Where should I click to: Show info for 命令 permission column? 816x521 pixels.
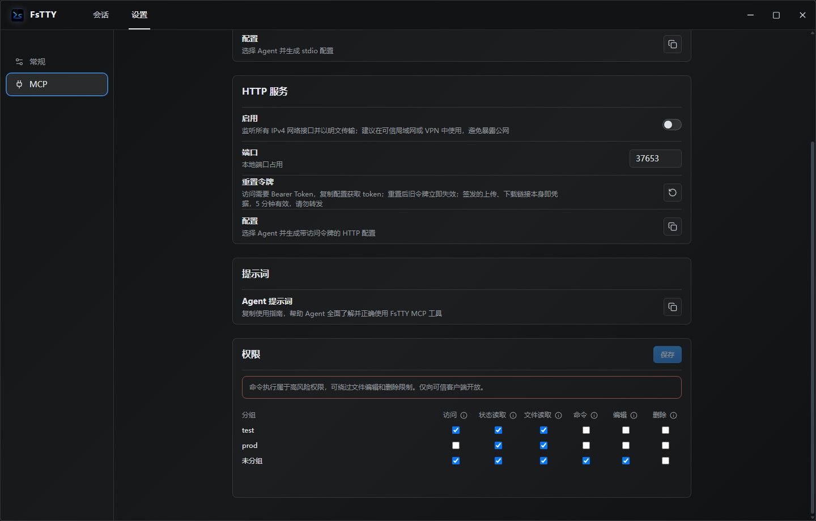click(594, 416)
